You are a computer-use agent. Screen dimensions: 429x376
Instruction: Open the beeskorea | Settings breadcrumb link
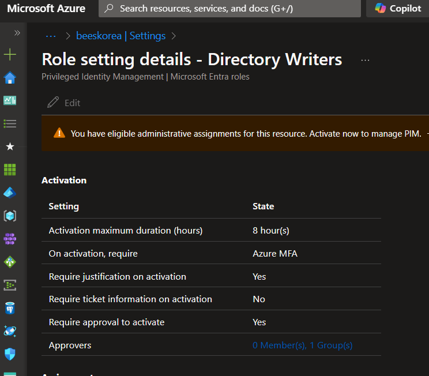[x=121, y=36]
